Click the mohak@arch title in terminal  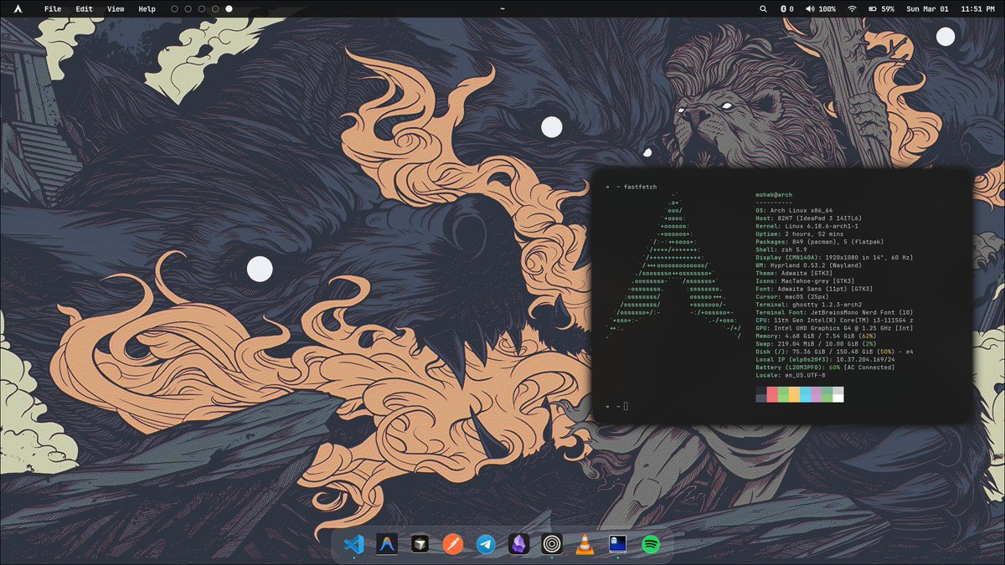774,194
